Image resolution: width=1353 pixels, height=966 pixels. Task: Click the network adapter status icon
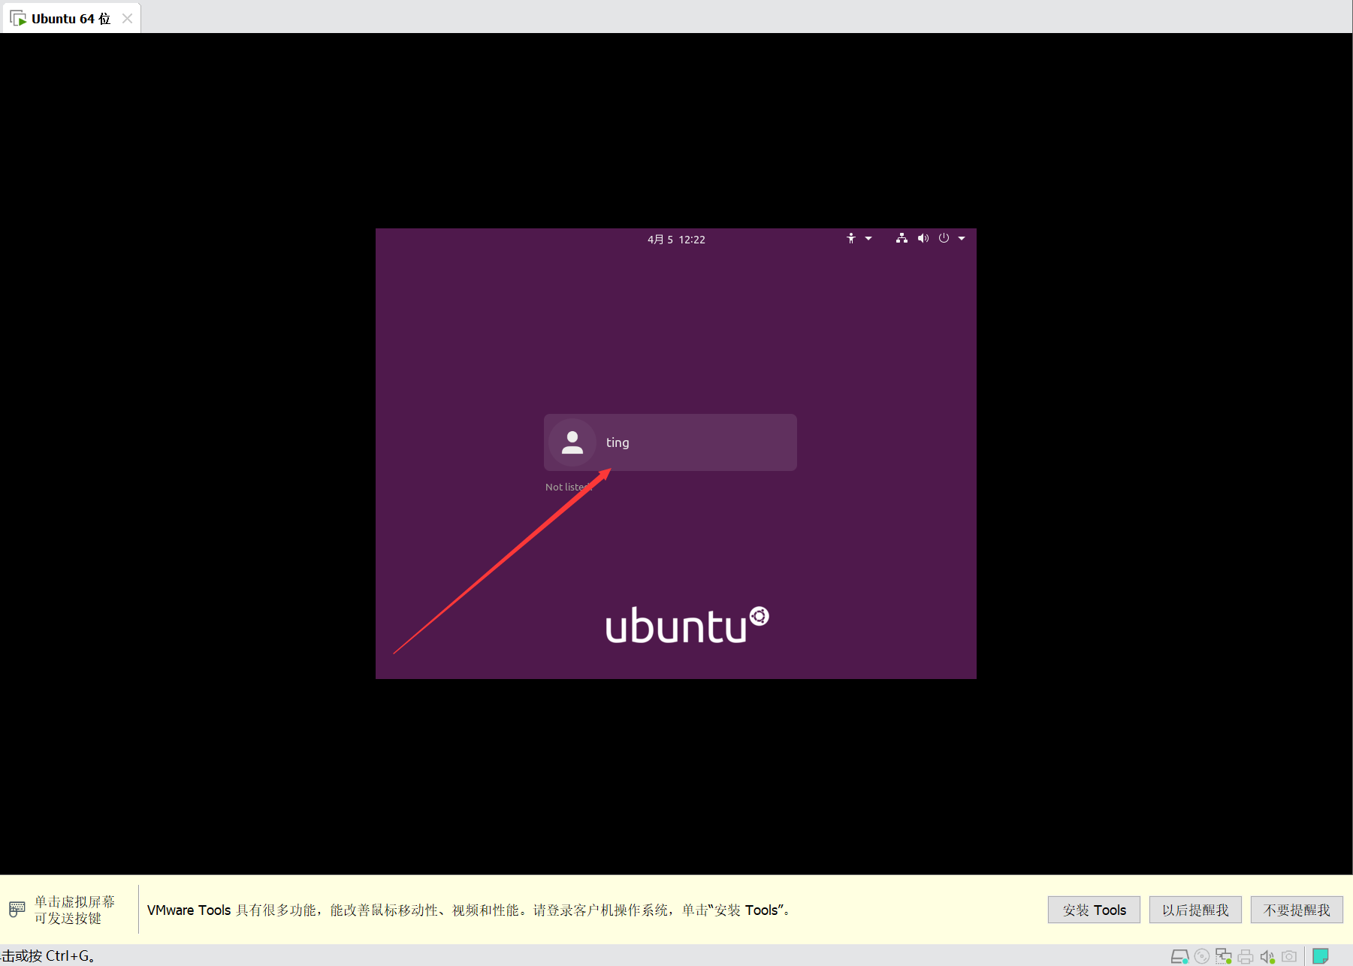point(1224,956)
